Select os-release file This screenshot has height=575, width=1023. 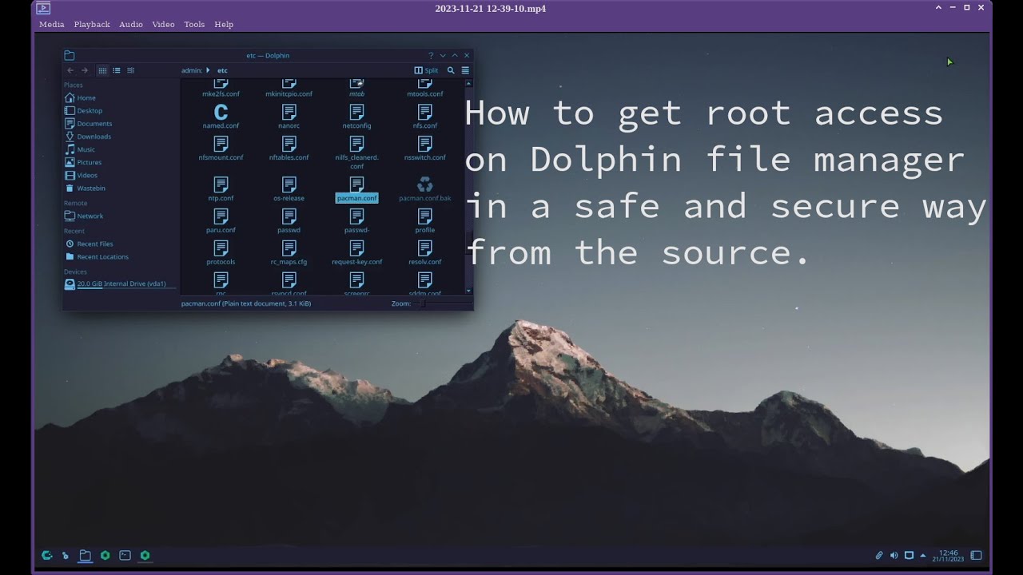pyautogui.click(x=289, y=189)
